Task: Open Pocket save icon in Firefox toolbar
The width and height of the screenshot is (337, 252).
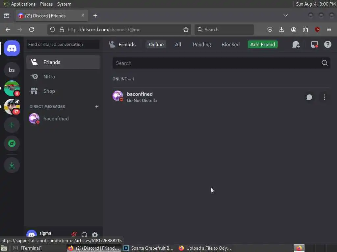Action: (270, 30)
